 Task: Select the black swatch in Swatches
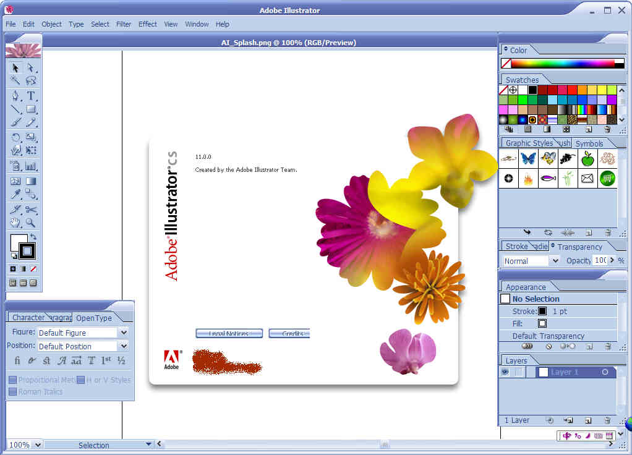click(x=532, y=90)
